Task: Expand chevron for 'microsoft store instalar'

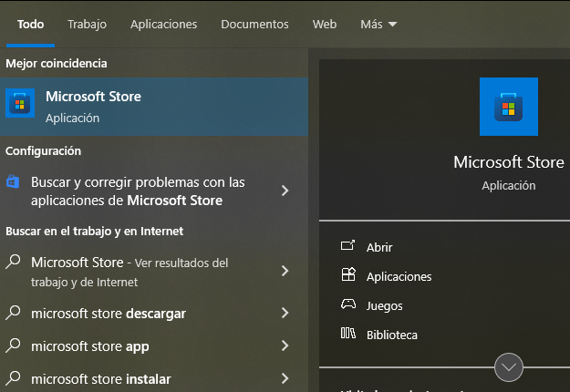Action: (285, 378)
